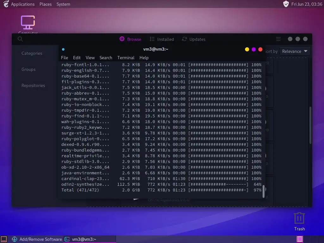
Task: Open the Computer desktop icon
Action: coord(28,24)
